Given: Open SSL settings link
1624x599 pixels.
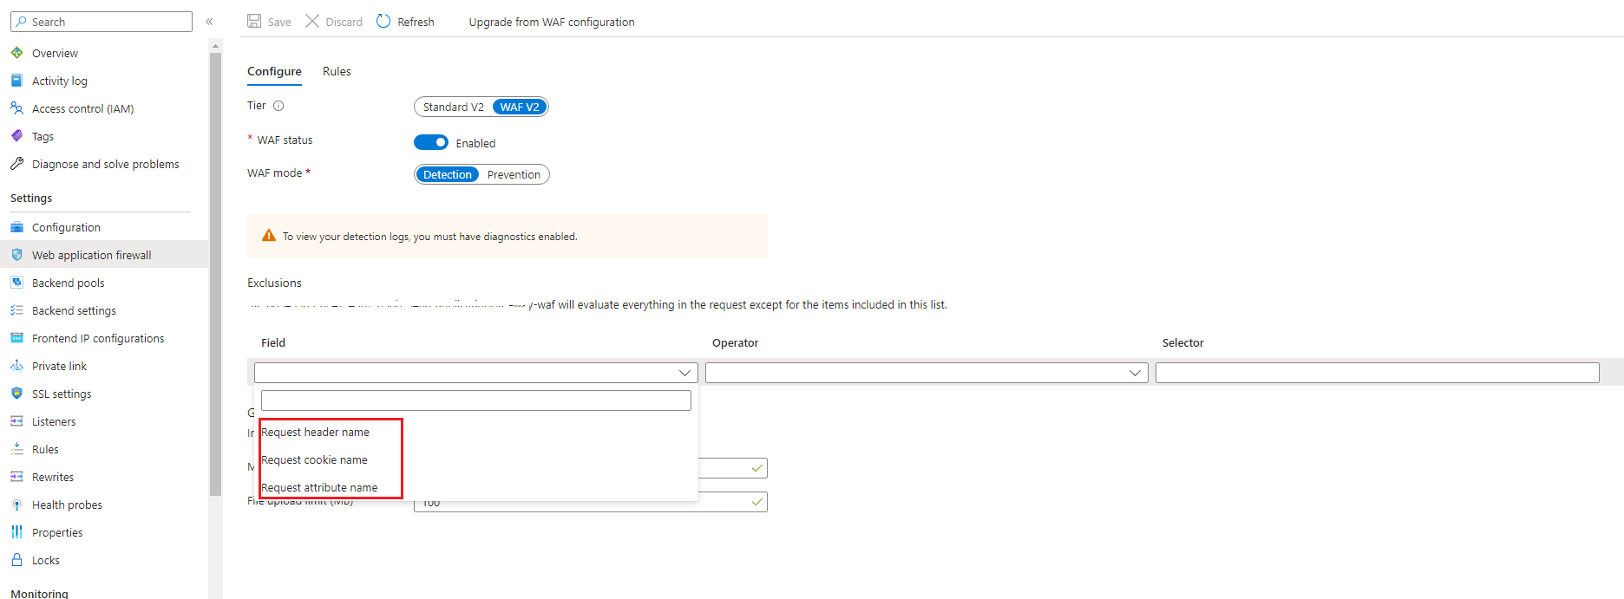Looking at the screenshot, I should click(62, 394).
